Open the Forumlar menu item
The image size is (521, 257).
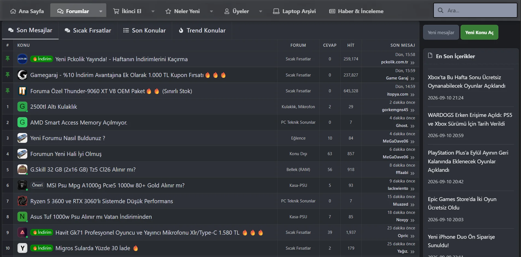tap(73, 11)
